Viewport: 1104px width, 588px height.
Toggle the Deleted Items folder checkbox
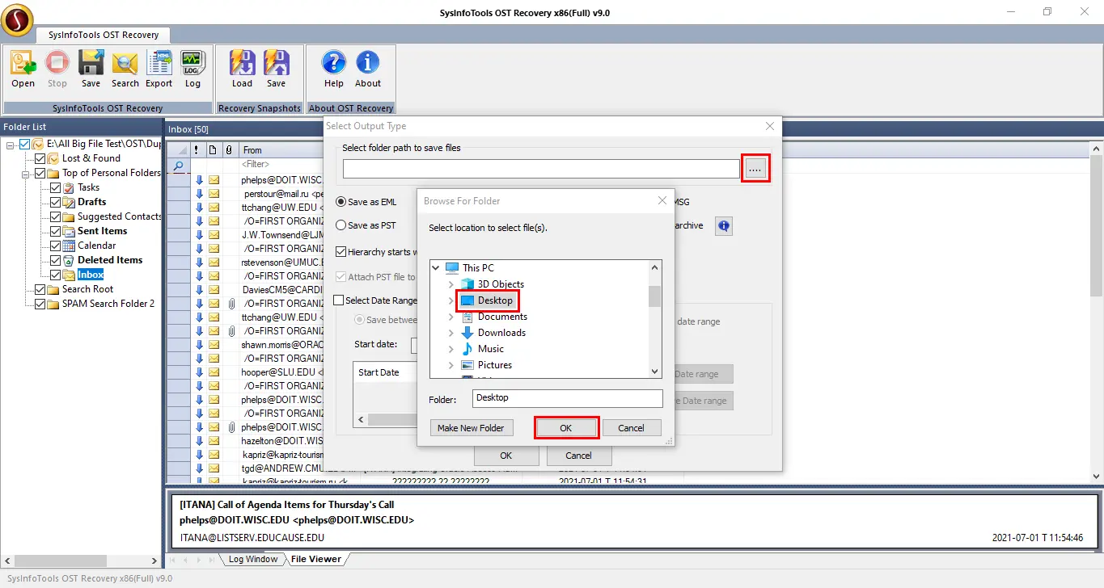click(x=56, y=260)
